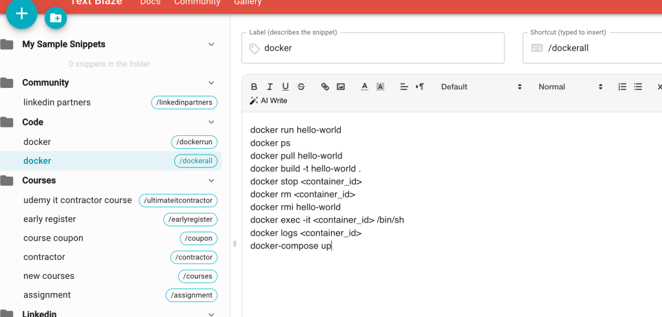Select the contractor snippet
Viewport: 662px width, 317px height.
111,257
